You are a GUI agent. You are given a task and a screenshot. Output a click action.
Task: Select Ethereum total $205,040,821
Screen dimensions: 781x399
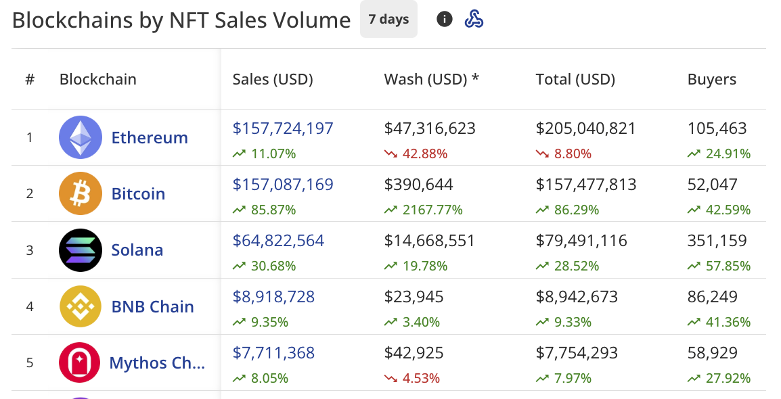click(586, 128)
